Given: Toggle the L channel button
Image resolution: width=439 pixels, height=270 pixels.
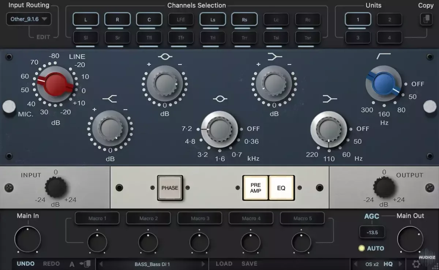Looking at the screenshot, I should click(86, 19).
